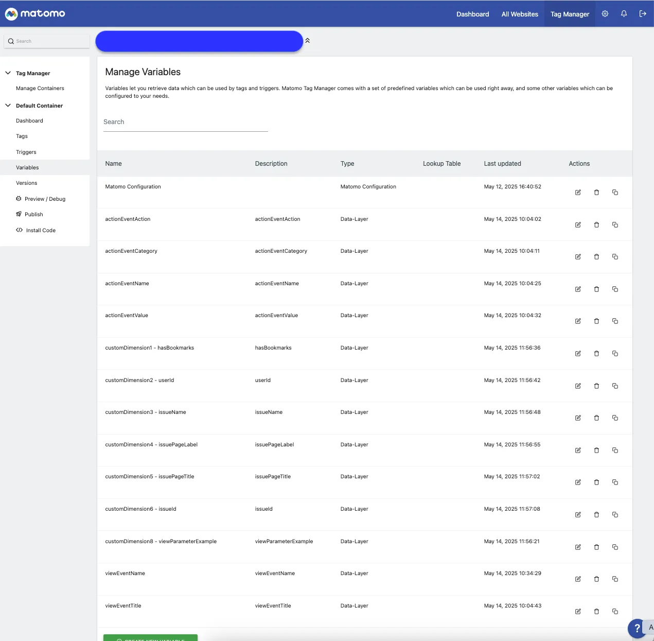Open the container Dashboard in the sidebar
Screen dimensions: 654x641
point(29,121)
